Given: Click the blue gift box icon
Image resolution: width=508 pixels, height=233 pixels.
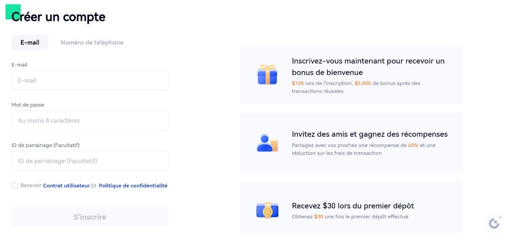Looking at the screenshot, I should 267,75.
